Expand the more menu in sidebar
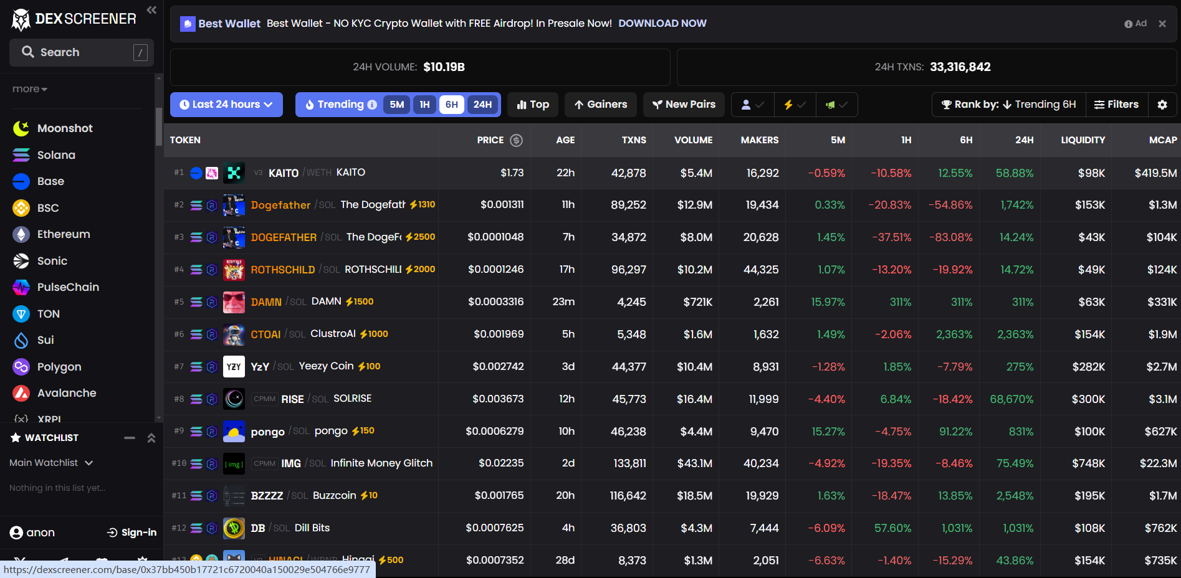The image size is (1181, 578). 29,88
